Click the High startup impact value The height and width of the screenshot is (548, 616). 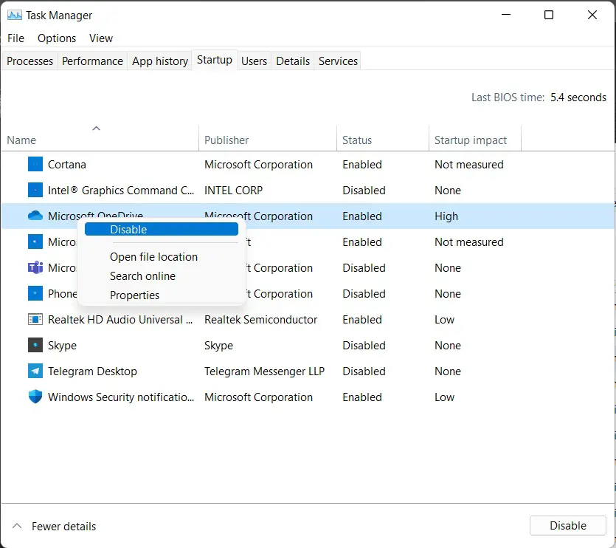[x=446, y=216]
